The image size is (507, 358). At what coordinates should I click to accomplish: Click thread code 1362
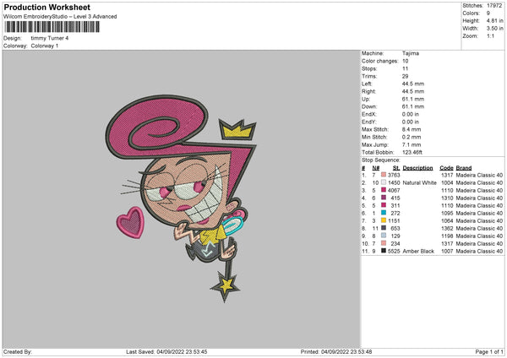[x=447, y=229]
